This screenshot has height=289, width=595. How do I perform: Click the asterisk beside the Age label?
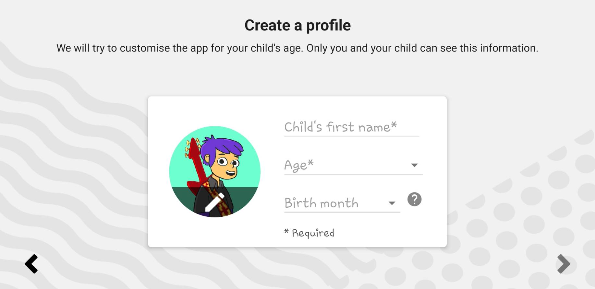pos(310,162)
